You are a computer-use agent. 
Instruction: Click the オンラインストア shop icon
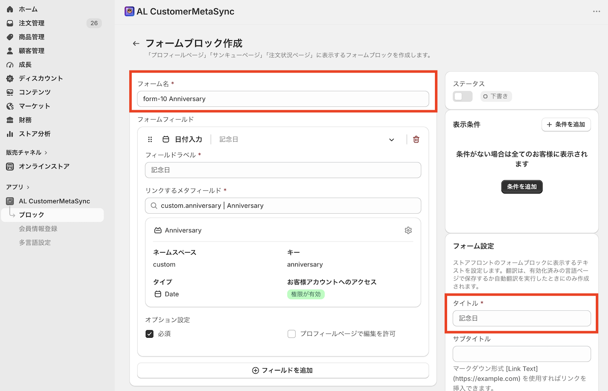click(x=10, y=166)
